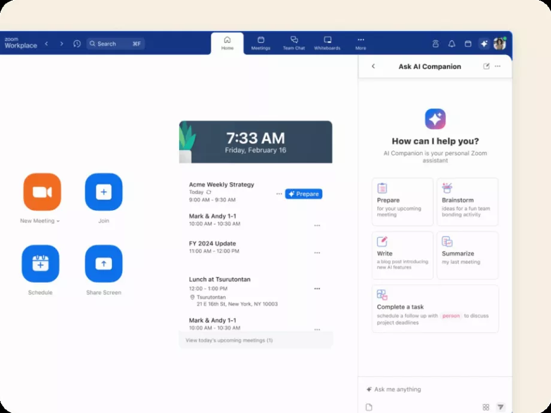
Task: Open the history clock icon
Action: click(77, 44)
